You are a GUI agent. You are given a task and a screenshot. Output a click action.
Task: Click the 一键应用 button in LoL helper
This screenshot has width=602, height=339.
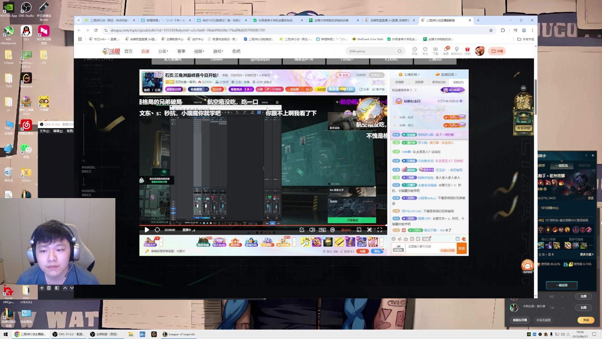[562, 285]
